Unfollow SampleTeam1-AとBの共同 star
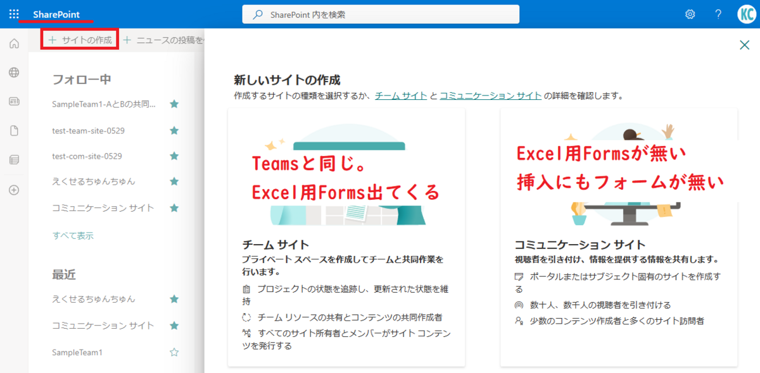Viewport: 760px width, 373px height. click(174, 104)
